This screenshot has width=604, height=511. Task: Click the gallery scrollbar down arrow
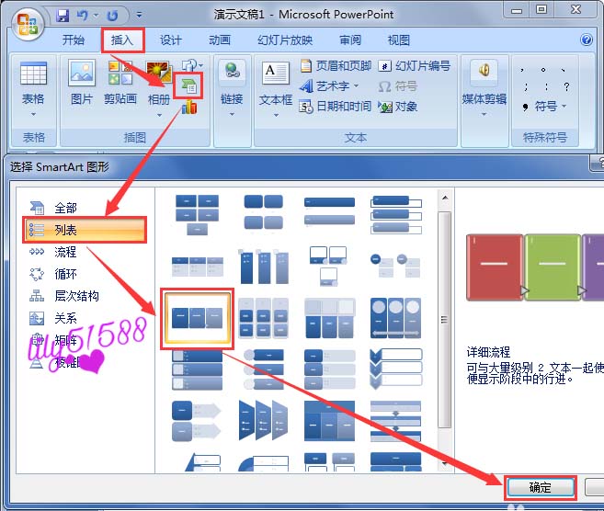445,464
